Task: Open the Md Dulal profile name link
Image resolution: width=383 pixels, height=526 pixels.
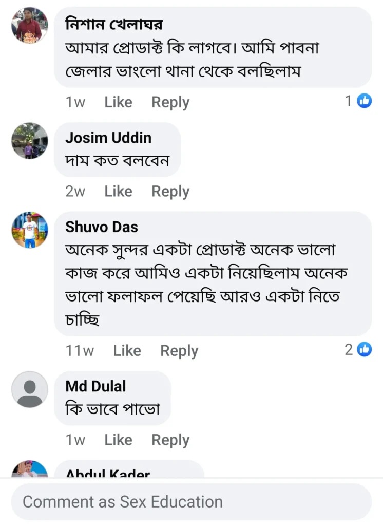Action: [95, 386]
